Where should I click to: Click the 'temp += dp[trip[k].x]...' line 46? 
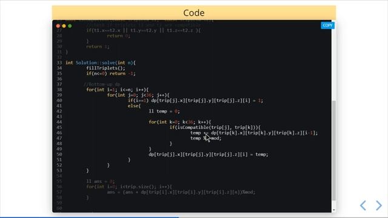[254, 133]
